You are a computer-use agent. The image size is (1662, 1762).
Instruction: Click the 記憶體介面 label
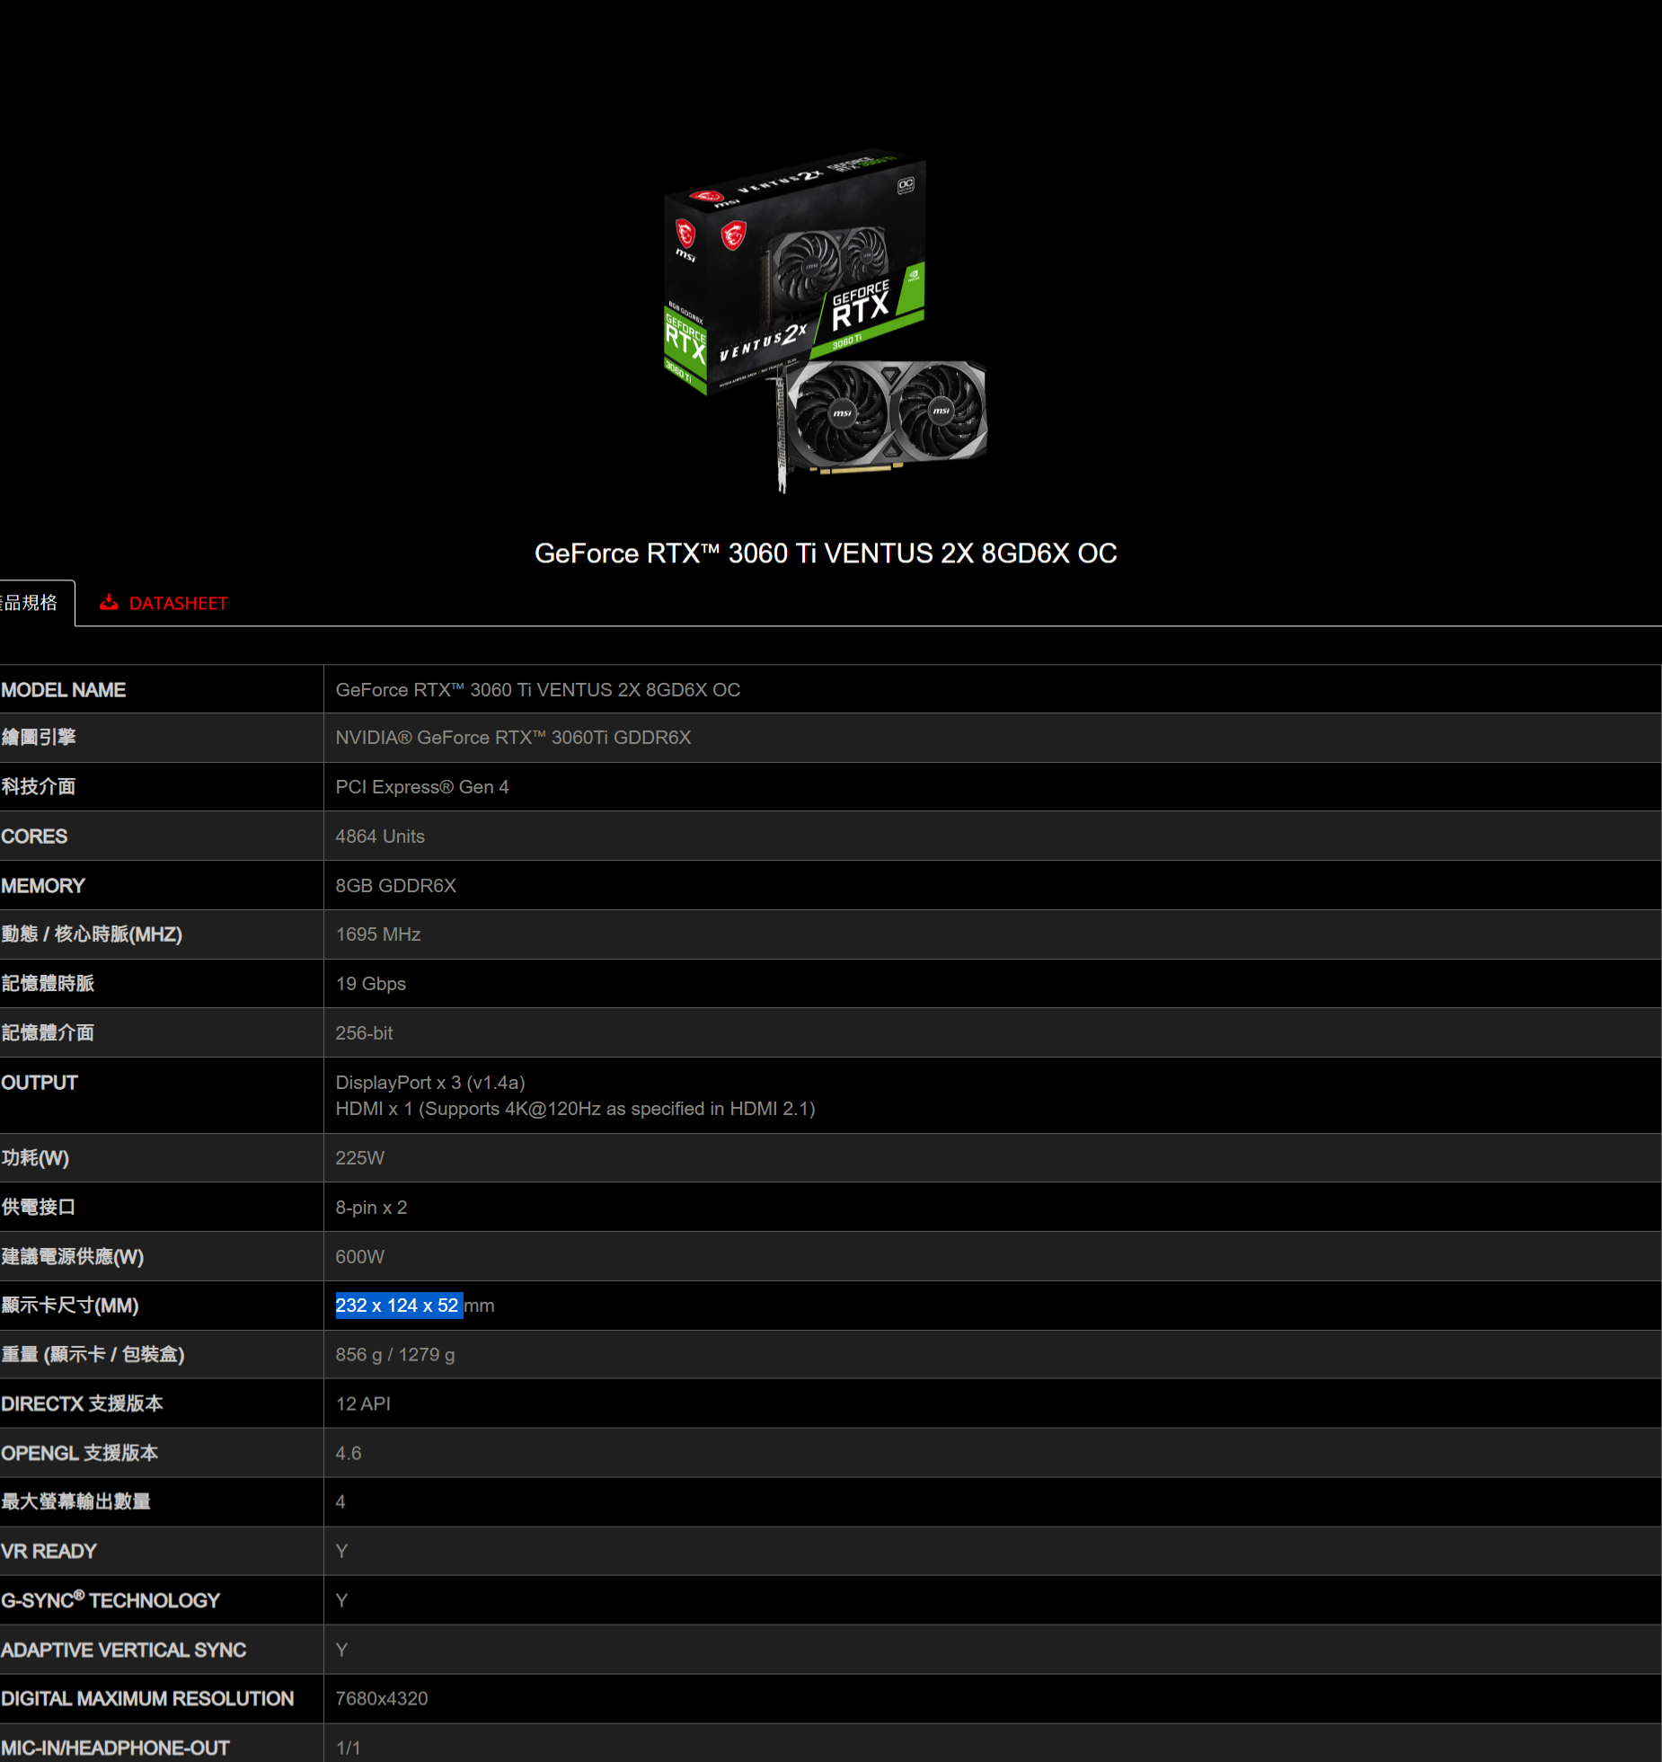(x=48, y=1033)
